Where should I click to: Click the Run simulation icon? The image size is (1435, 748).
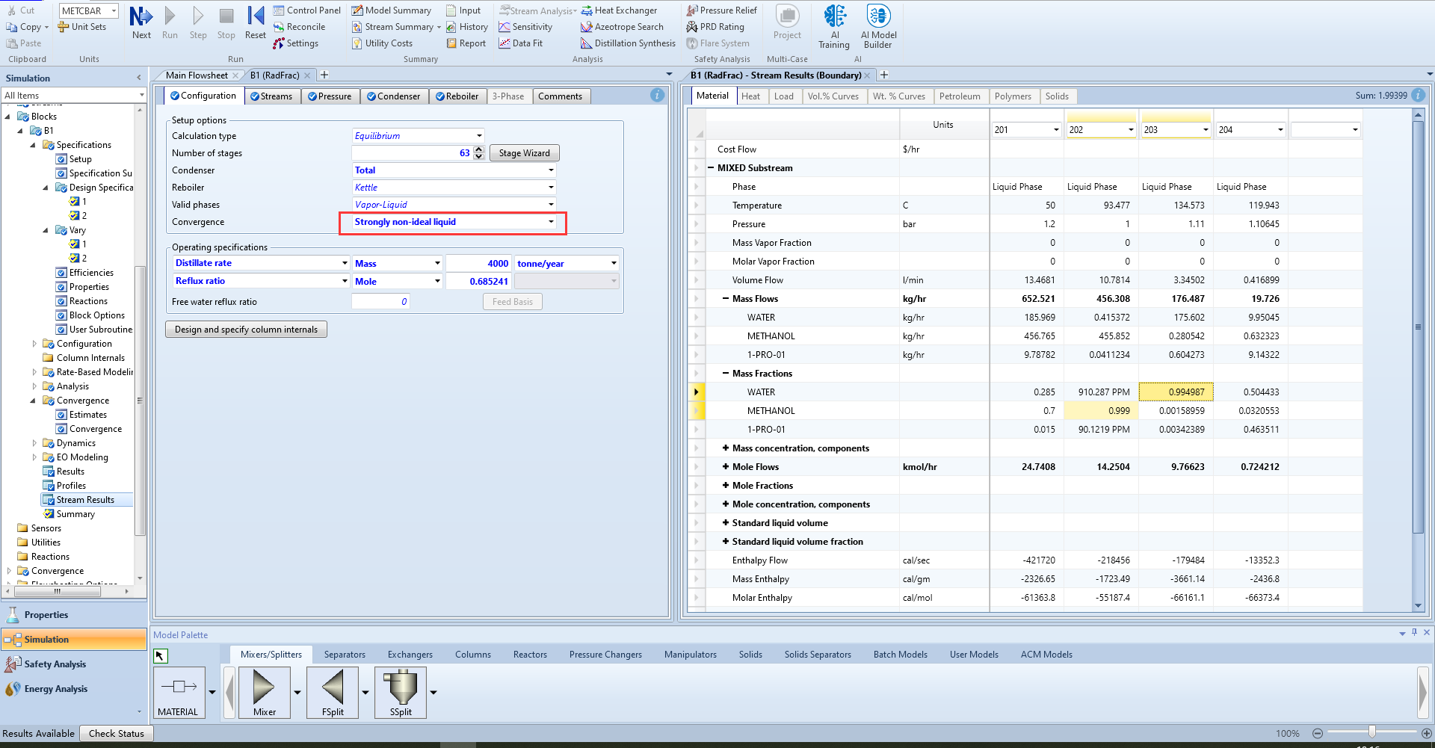click(170, 22)
